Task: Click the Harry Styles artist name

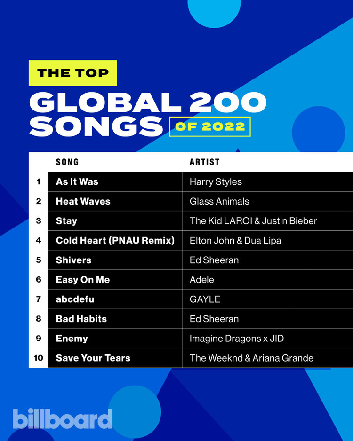Action: tap(216, 182)
